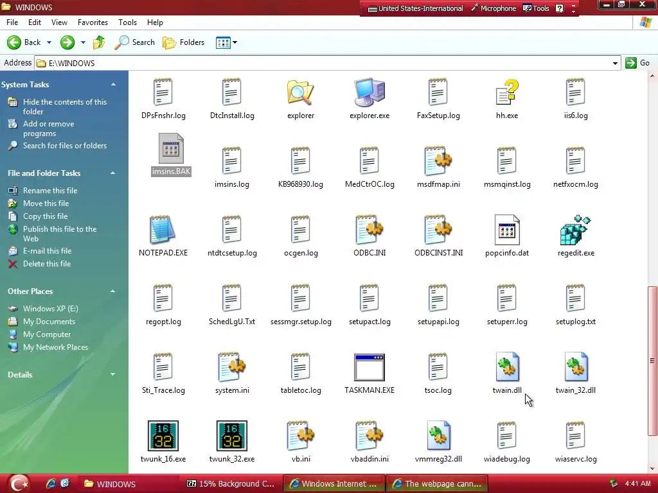This screenshot has height=493, width=658.
Task: Select the twain.dll file icon
Action: (x=507, y=367)
